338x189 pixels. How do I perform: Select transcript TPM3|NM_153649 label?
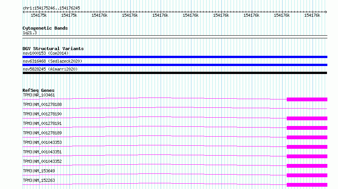[39, 171]
